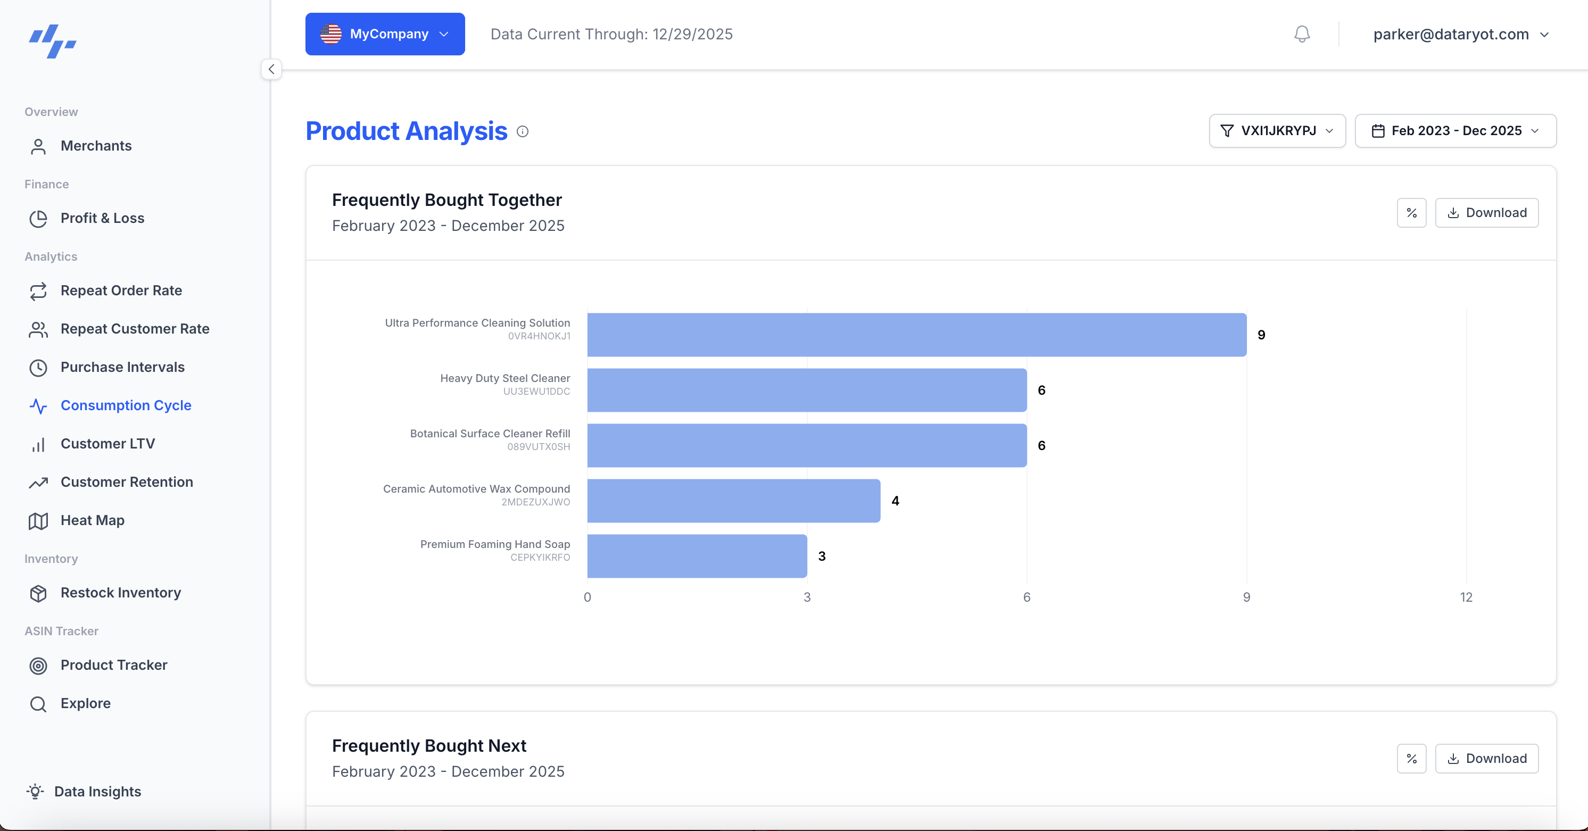This screenshot has height=831, width=1588.
Task: Open the Customer Retention page
Action: click(x=127, y=482)
